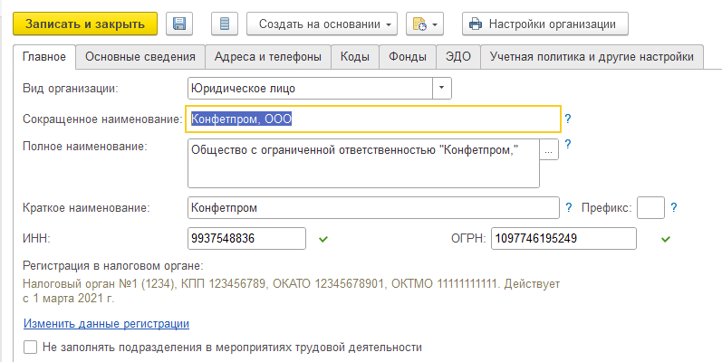
Task: Click the Сокращенное наименование input field
Action: coord(373,119)
